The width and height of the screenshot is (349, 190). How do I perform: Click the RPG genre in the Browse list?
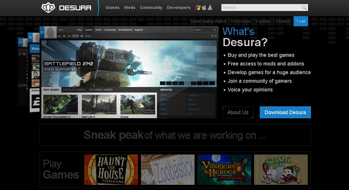pos(163,104)
